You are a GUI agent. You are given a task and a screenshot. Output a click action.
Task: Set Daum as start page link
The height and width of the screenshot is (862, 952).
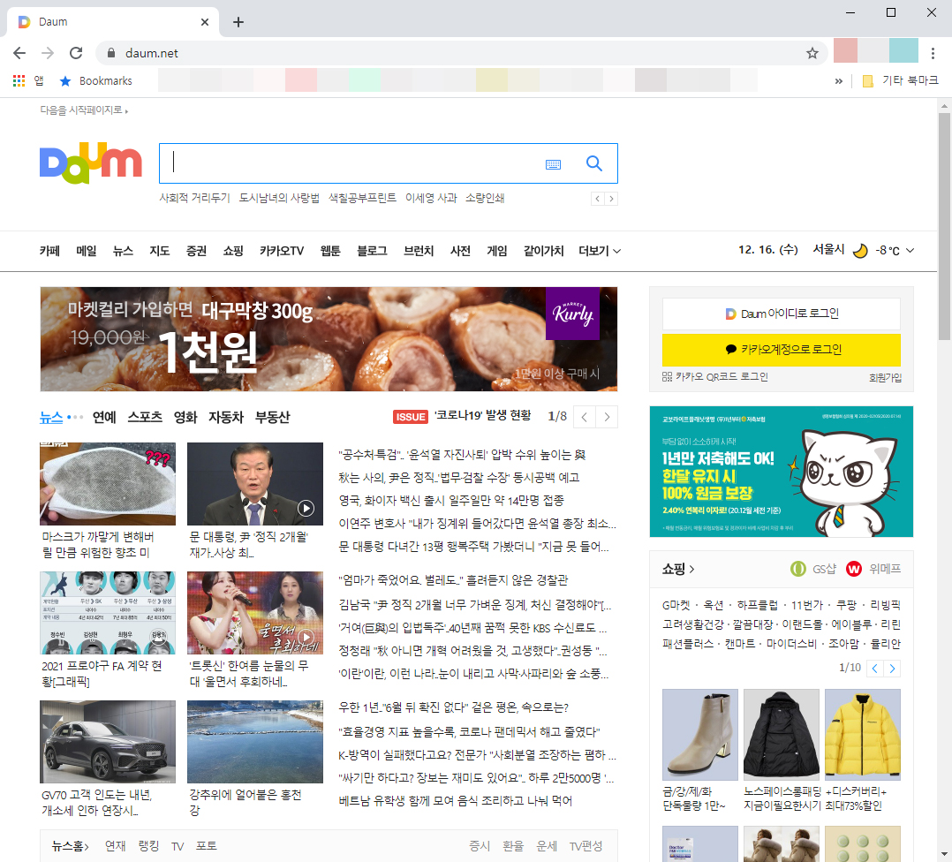84,110
